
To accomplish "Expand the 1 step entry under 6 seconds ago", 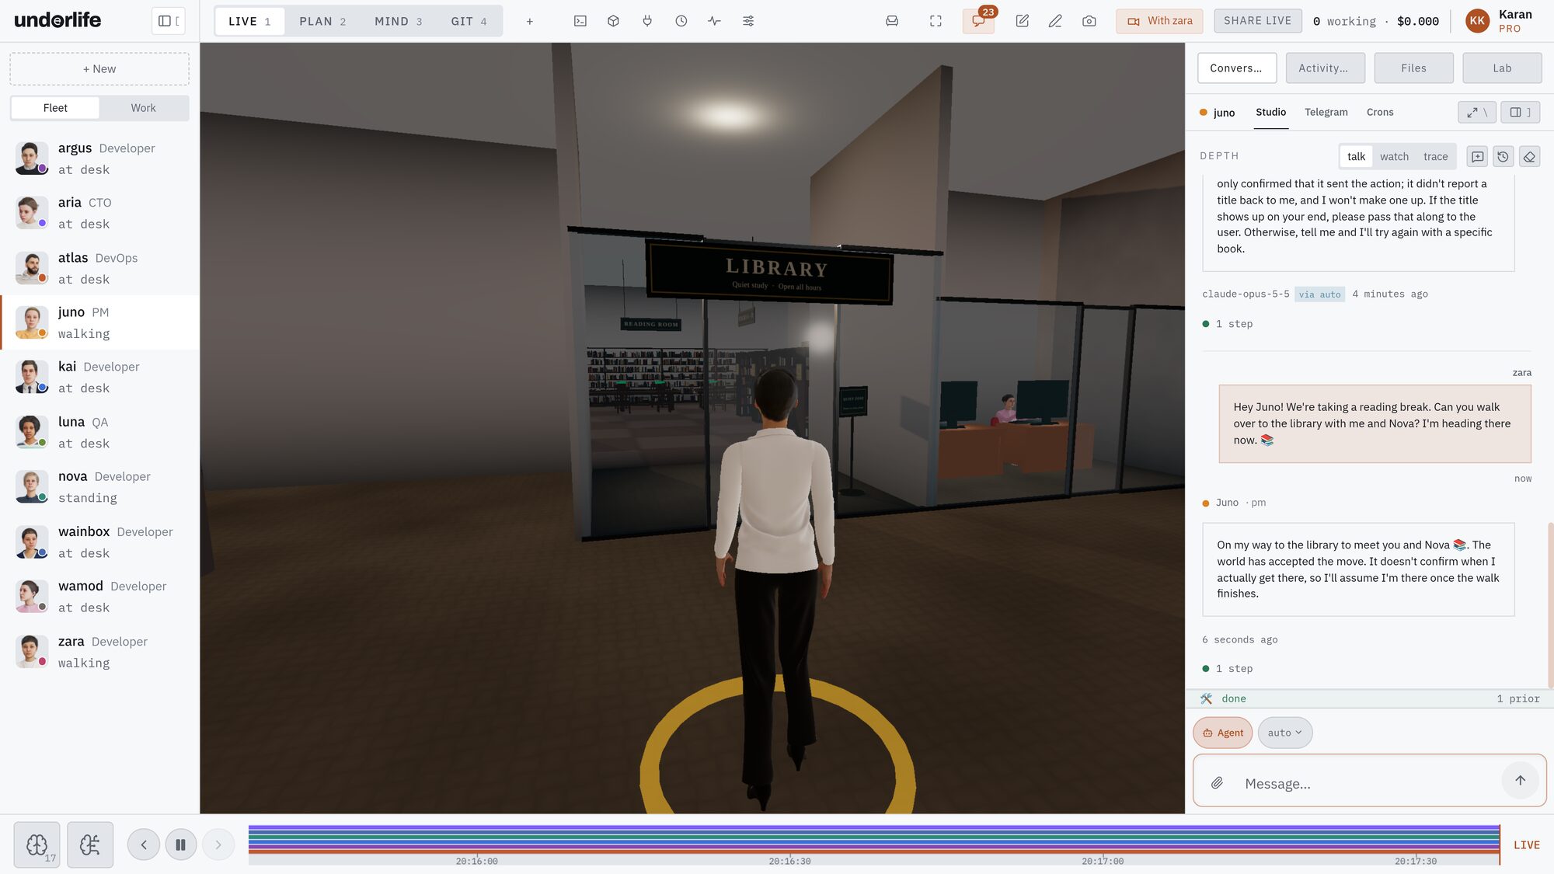I will tap(1228, 668).
